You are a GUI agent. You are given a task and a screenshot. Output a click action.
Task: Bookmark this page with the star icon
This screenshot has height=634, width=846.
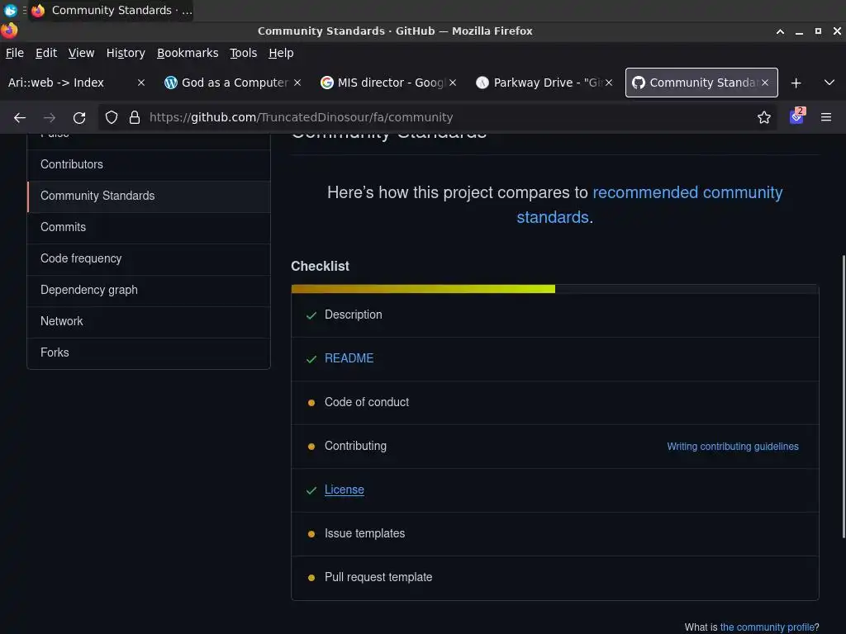764,117
